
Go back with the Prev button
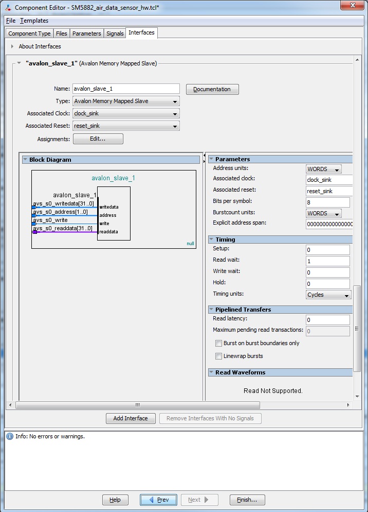[158, 500]
